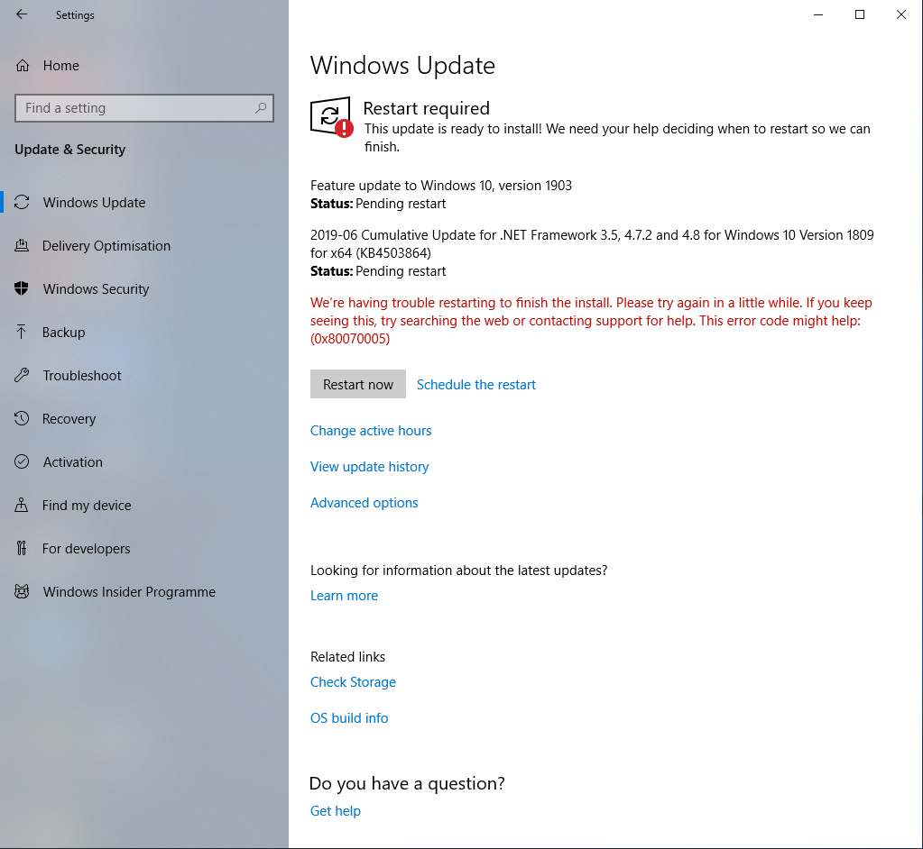Open Advanced options link
Screen dimensions: 923x849
364,503
